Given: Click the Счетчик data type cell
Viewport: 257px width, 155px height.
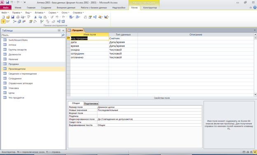Looking at the screenshot, I should click(123, 38).
